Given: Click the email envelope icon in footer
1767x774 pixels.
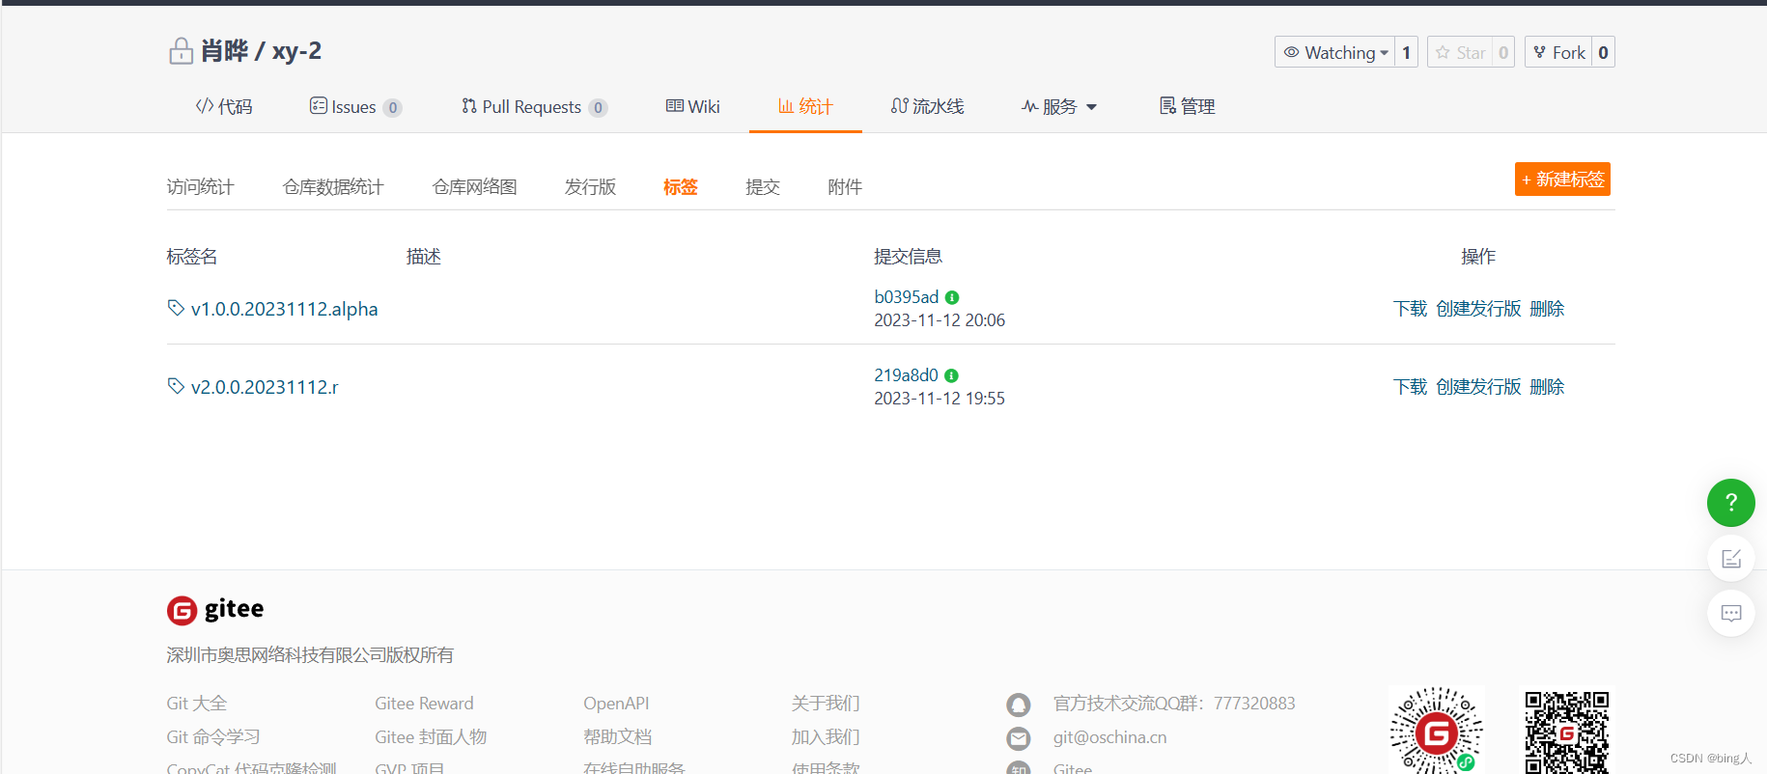Looking at the screenshot, I should (x=1019, y=738).
